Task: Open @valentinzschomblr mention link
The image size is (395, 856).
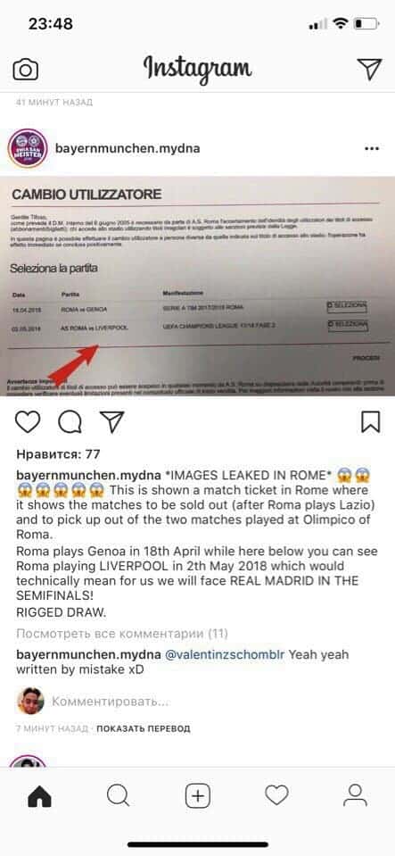Action: coord(224,654)
